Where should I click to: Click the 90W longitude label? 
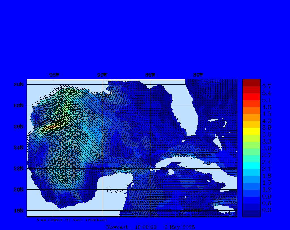click(102, 75)
